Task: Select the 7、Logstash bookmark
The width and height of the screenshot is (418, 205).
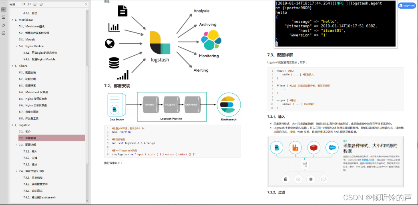Action: point(22,125)
